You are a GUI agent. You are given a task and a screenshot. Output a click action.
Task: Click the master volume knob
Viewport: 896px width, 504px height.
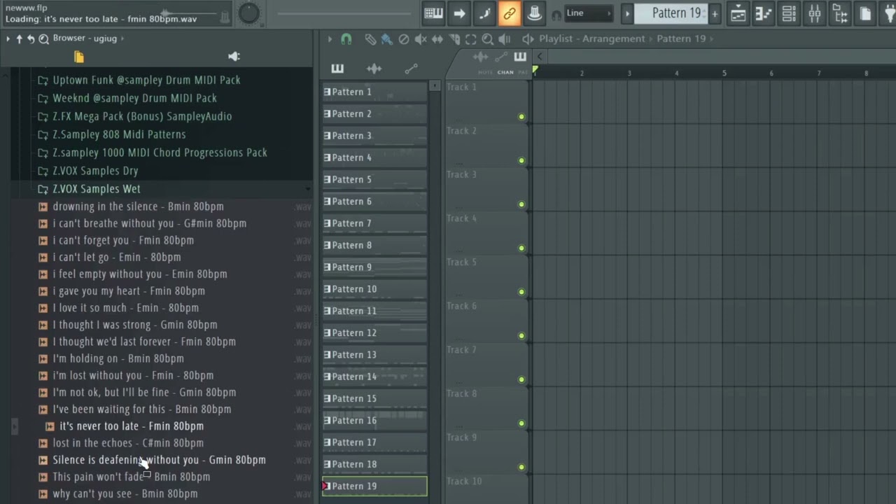coord(248,13)
